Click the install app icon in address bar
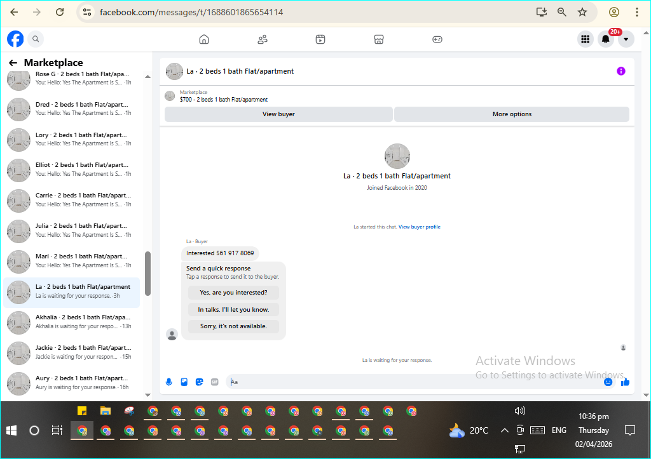Viewport: 651px width, 459px height. pos(542,12)
